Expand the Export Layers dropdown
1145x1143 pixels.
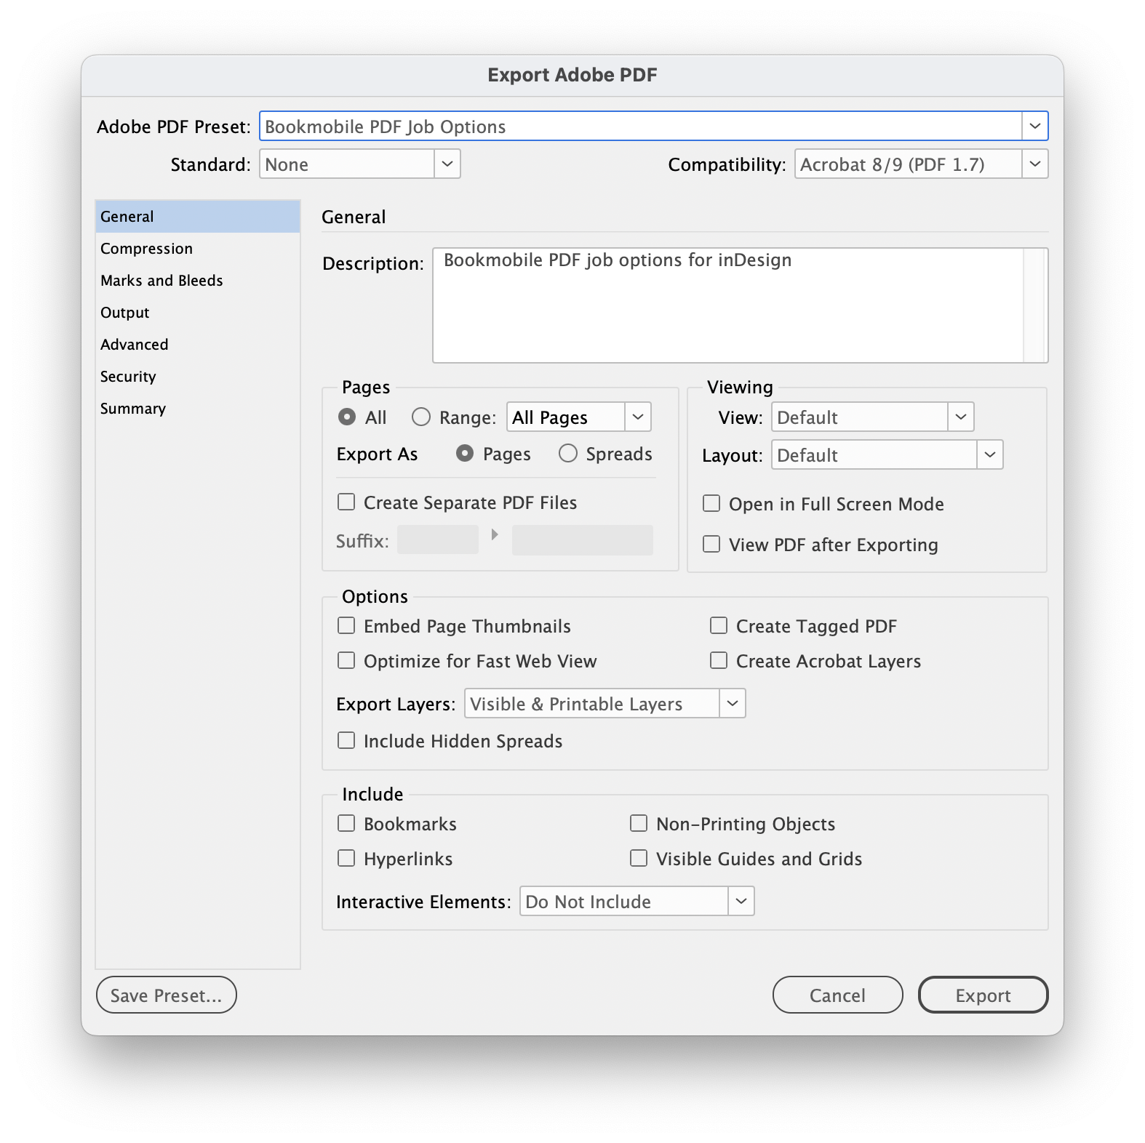605,704
